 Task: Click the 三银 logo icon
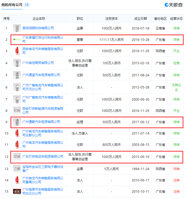tap(17, 169)
